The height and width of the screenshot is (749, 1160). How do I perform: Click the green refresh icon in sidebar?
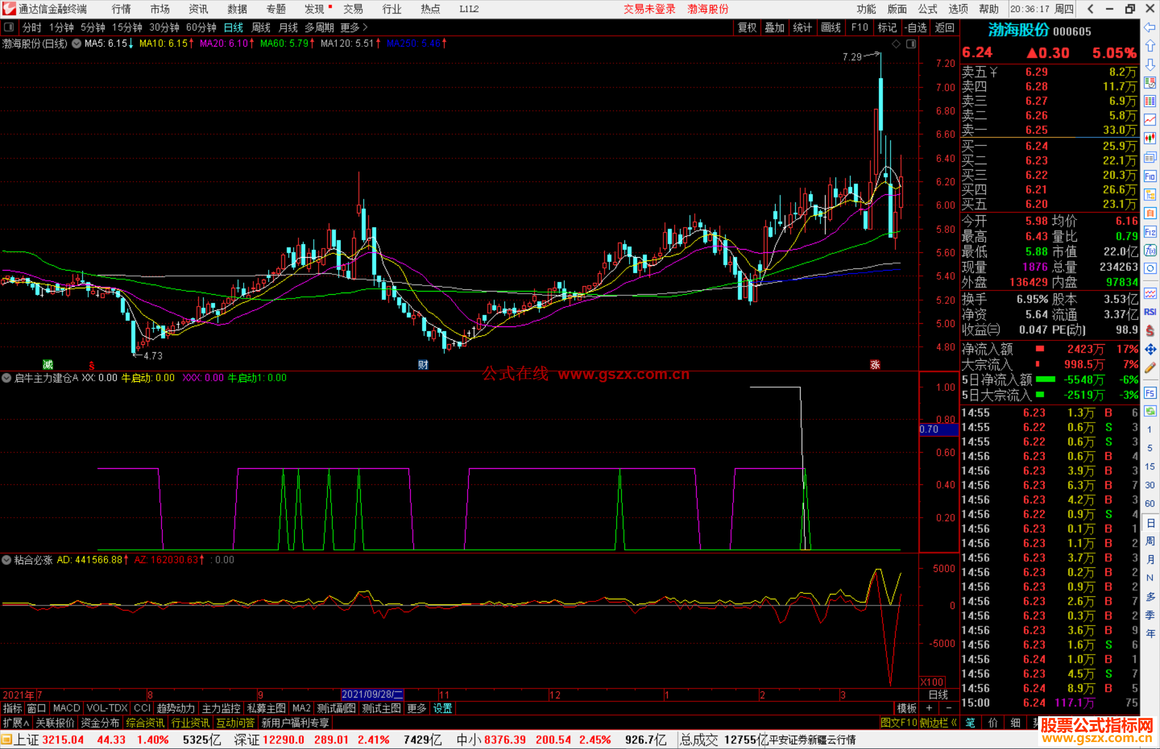[x=1150, y=411]
